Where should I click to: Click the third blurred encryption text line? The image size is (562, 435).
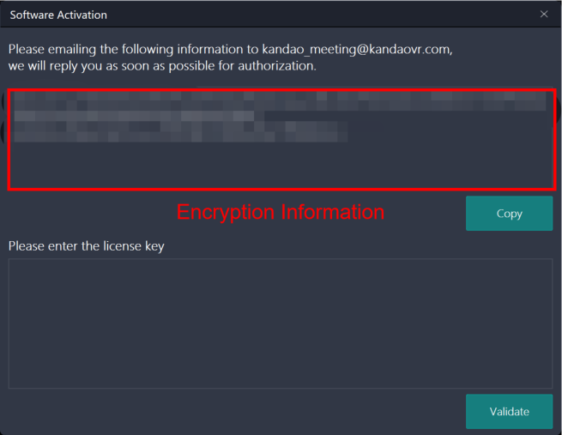point(180,131)
